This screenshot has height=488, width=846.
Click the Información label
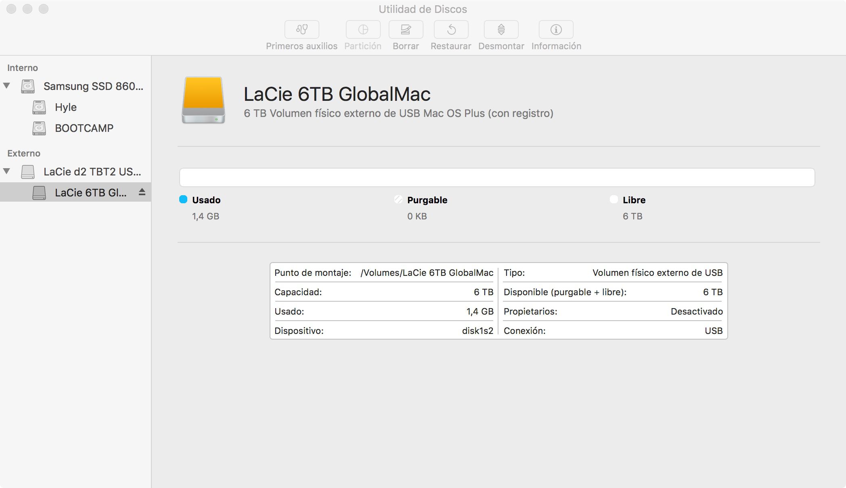pyautogui.click(x=556, y=46)
